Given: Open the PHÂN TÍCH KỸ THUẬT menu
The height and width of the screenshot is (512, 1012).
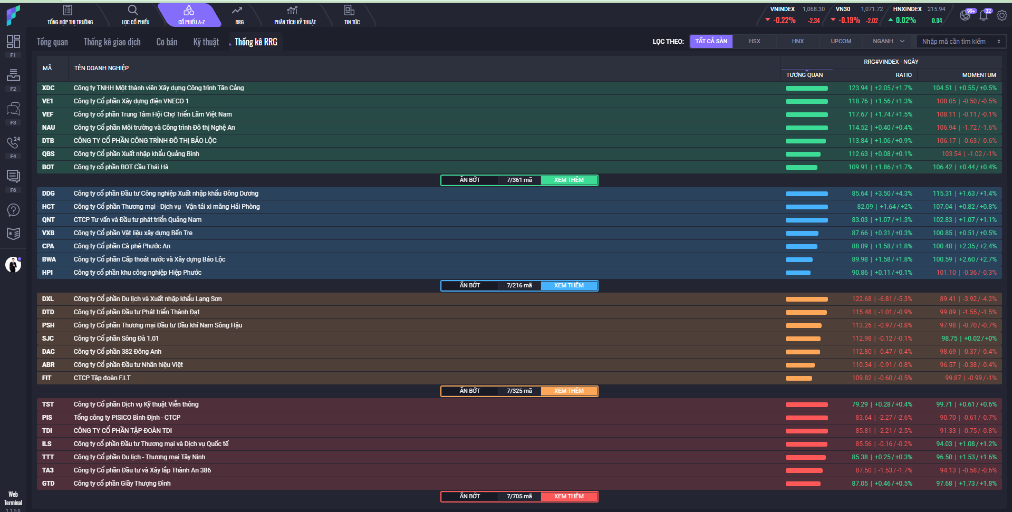Looking at the screenshot, I should [x=295, y=15].
